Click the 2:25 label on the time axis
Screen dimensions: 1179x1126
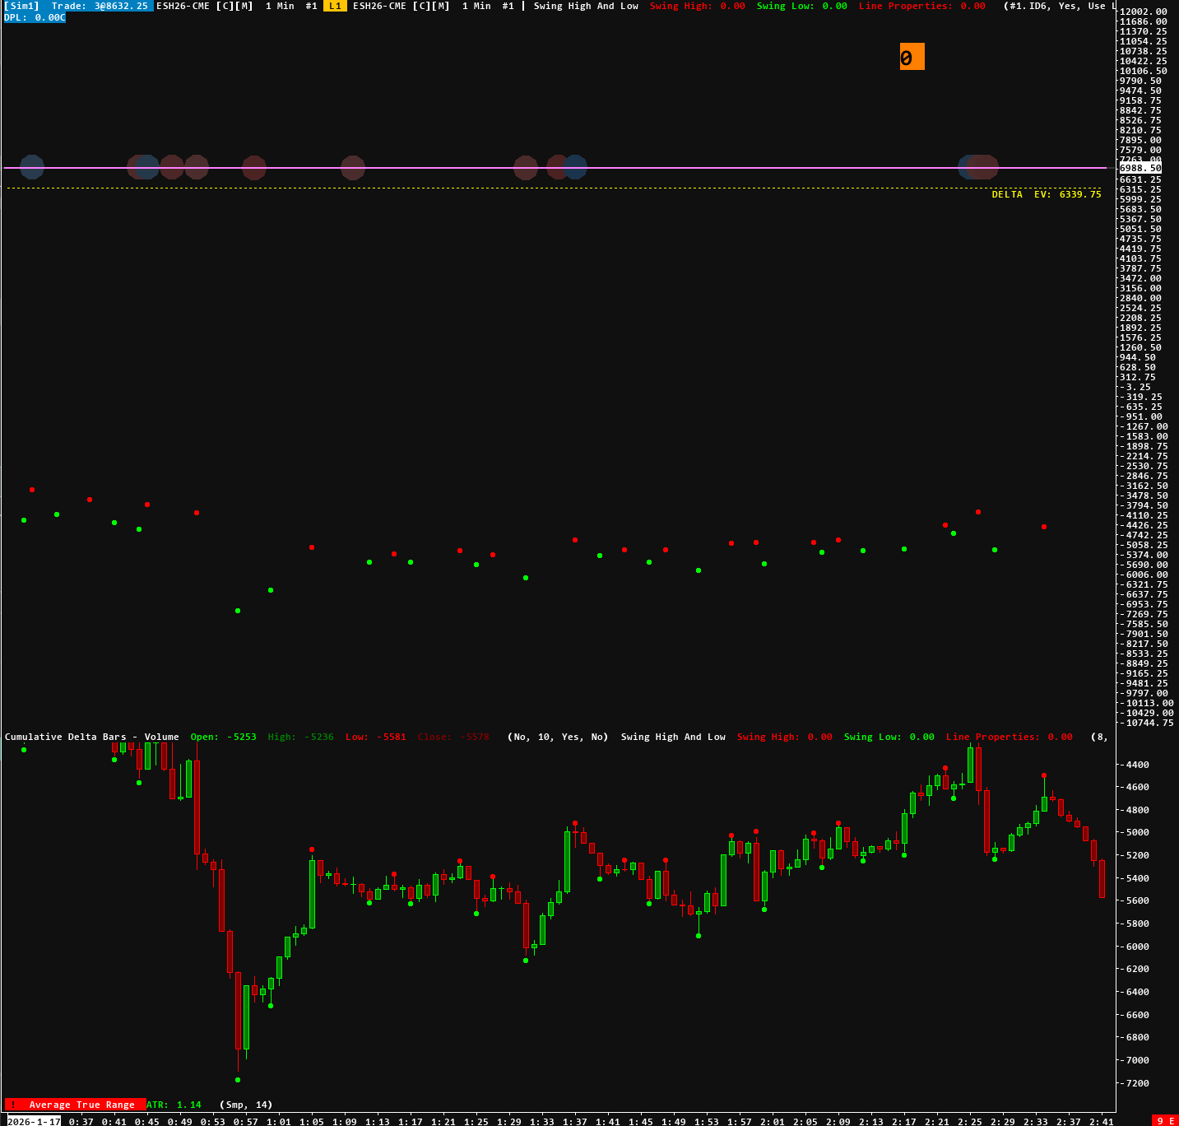click(969, 1121)
